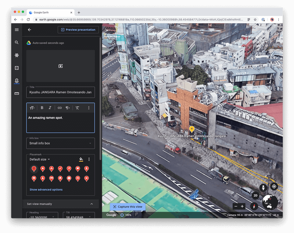Open the placemark fill color picker
294x233 pixels.
click(81, 159)
